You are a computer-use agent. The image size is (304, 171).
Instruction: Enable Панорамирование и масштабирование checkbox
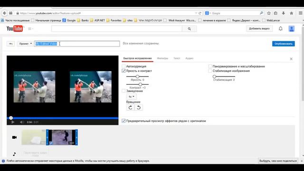pyautogui.click(x=210, y=66)
